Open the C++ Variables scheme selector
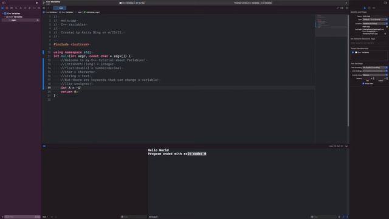Image resolution: width=389 pixels, height=219 pixels. pos(126,3)
